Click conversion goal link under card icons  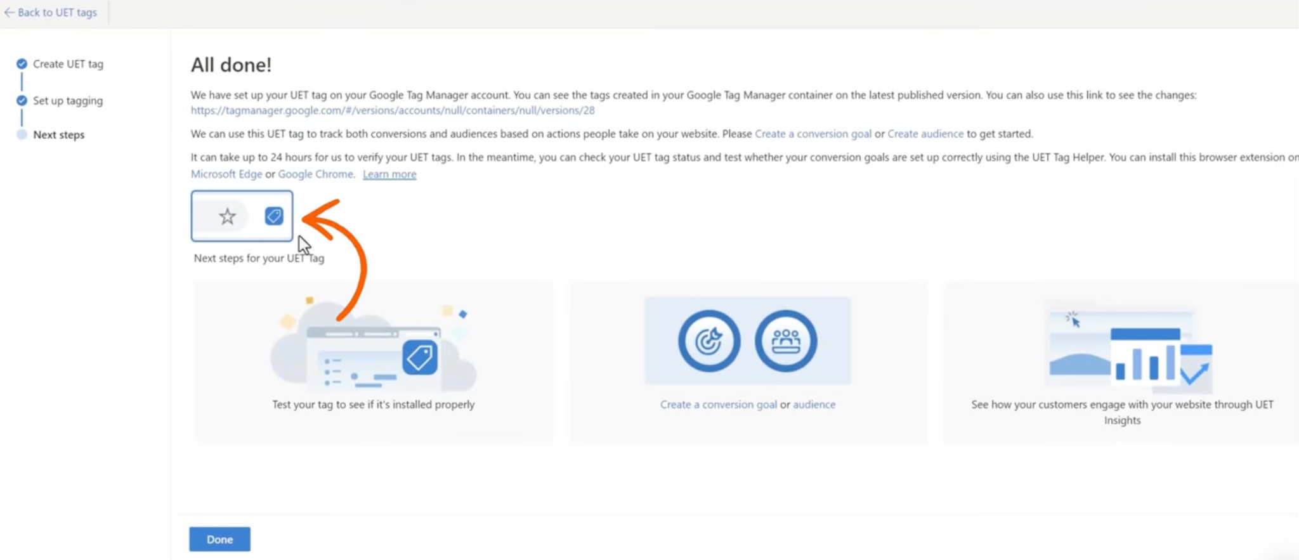click(719, 405)
